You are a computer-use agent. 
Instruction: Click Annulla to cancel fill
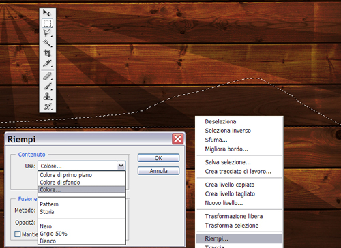158,171
